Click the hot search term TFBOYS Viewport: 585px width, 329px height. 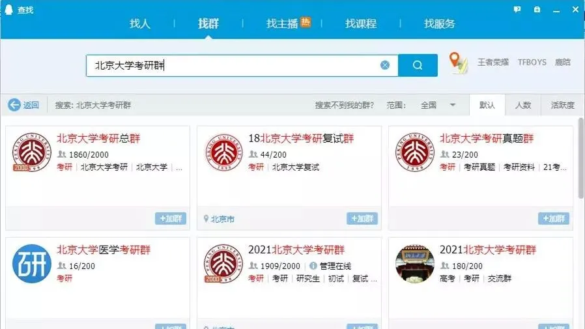532,63
